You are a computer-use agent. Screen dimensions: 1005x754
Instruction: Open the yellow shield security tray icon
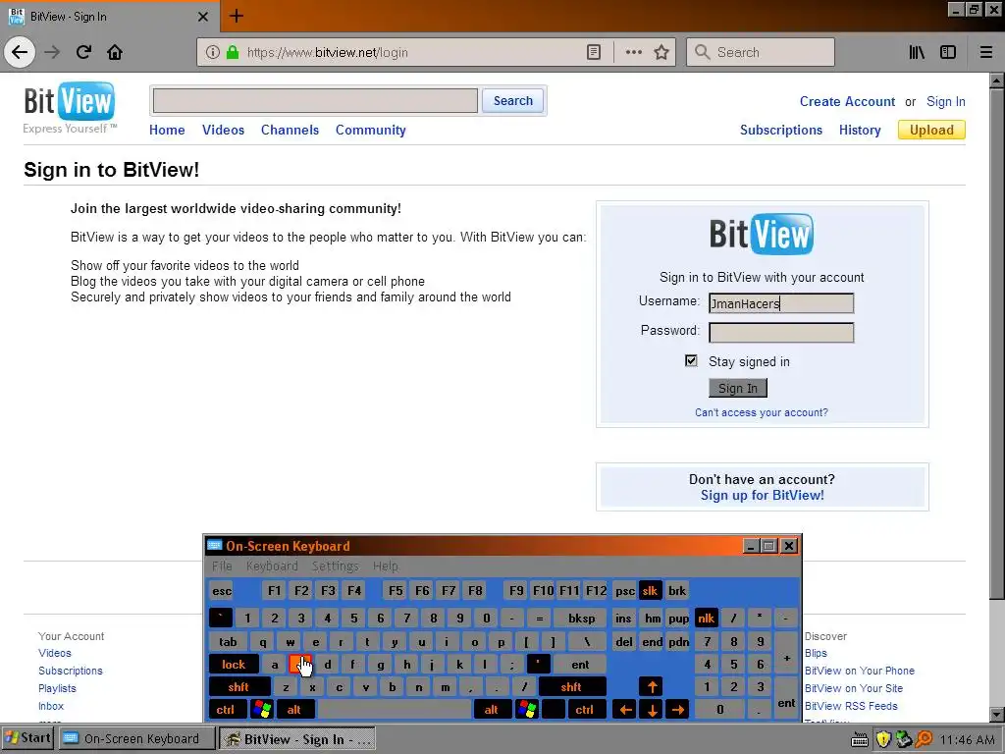pyautogui.click(x=883, y=739)
